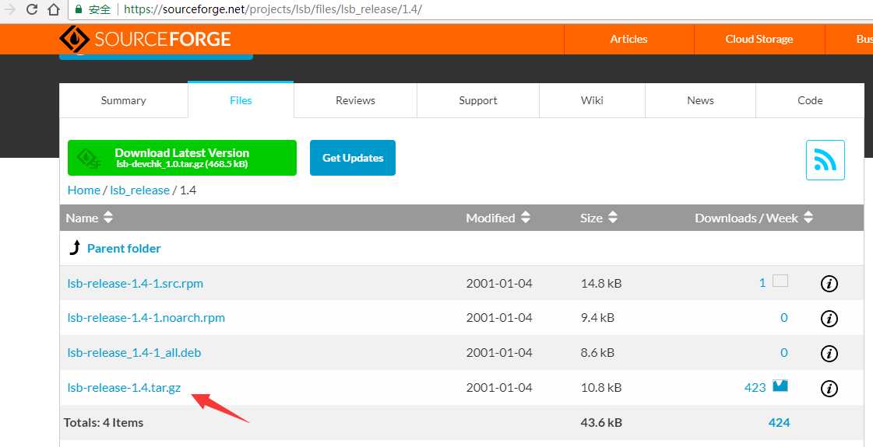Open the Support tab
Viewport: 873px width, 447px height.
(x=477, y=100)
